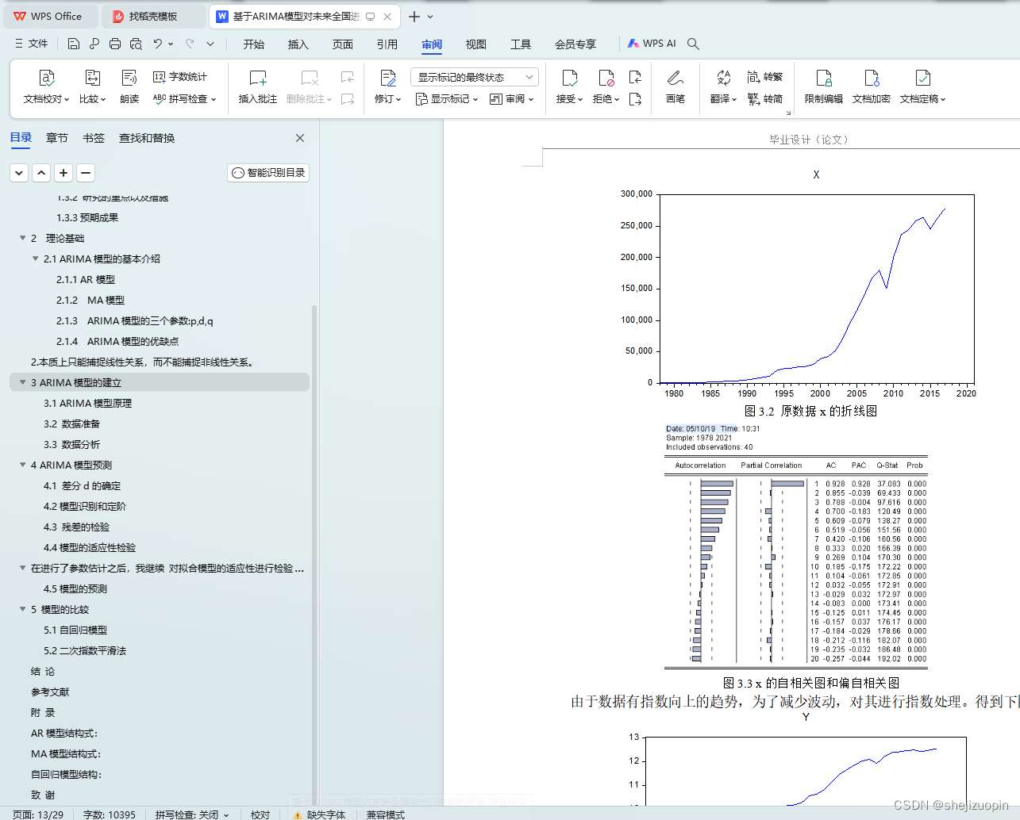
Task: Click the Undo arrow icon
Action: 158,44
